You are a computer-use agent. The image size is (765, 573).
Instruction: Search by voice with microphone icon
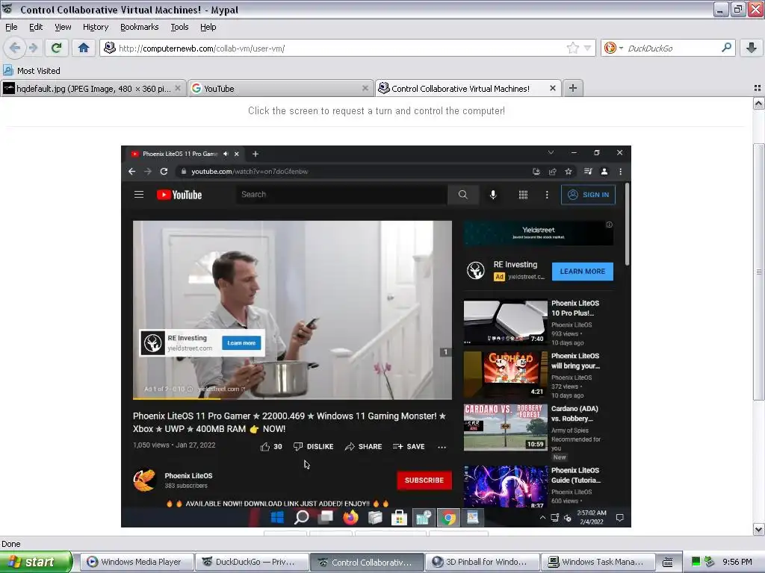493,195
